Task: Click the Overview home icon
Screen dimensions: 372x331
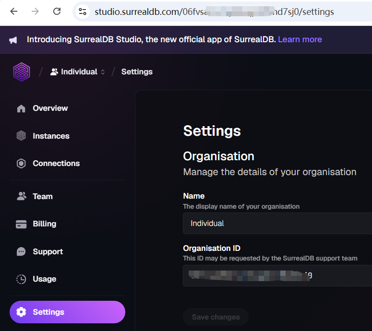Action: (21, 108)
